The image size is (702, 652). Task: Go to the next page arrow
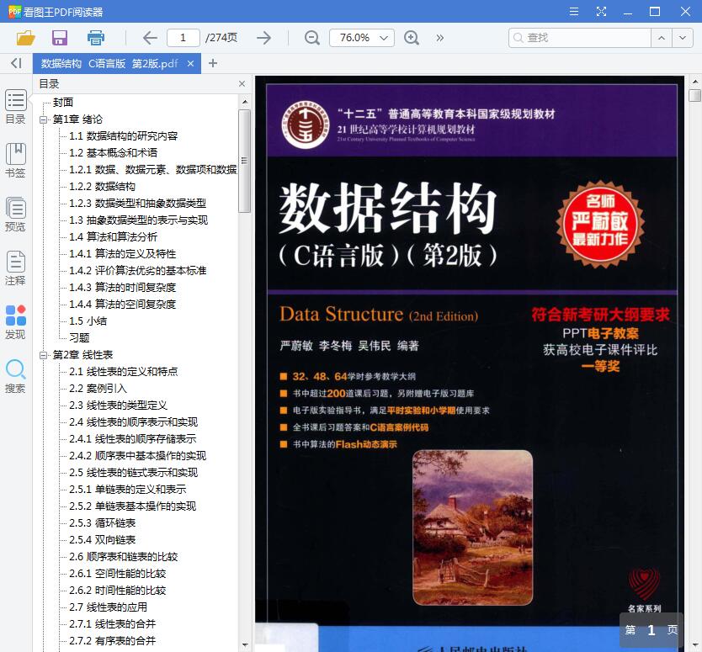(x=264, y=38)
